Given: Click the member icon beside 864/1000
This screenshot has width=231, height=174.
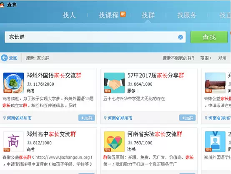Looking at the screenshot, I should pyautogui.click(x=130, y=84).
